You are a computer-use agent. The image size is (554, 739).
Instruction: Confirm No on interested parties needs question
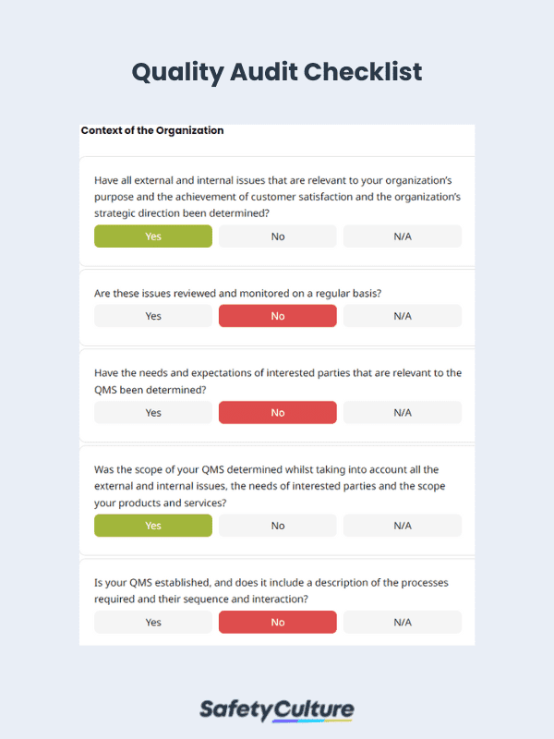pyautogui.click(x=277, y=412)
